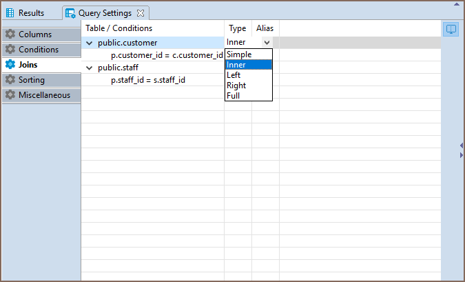
Task: Choose Left from the join type list
Action: click(234, 75)
